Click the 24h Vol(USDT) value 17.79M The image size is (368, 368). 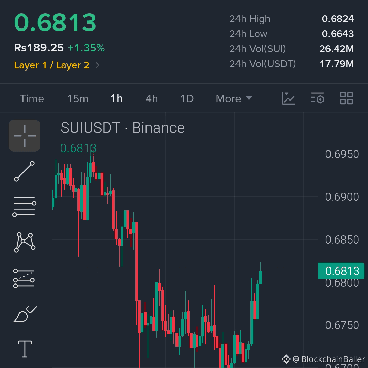337,64
